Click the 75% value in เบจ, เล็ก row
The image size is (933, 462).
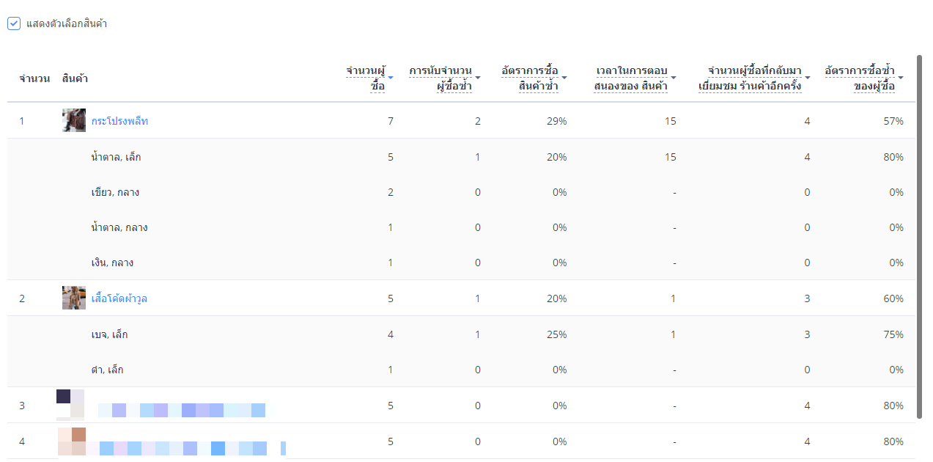[x=894, y=334]
